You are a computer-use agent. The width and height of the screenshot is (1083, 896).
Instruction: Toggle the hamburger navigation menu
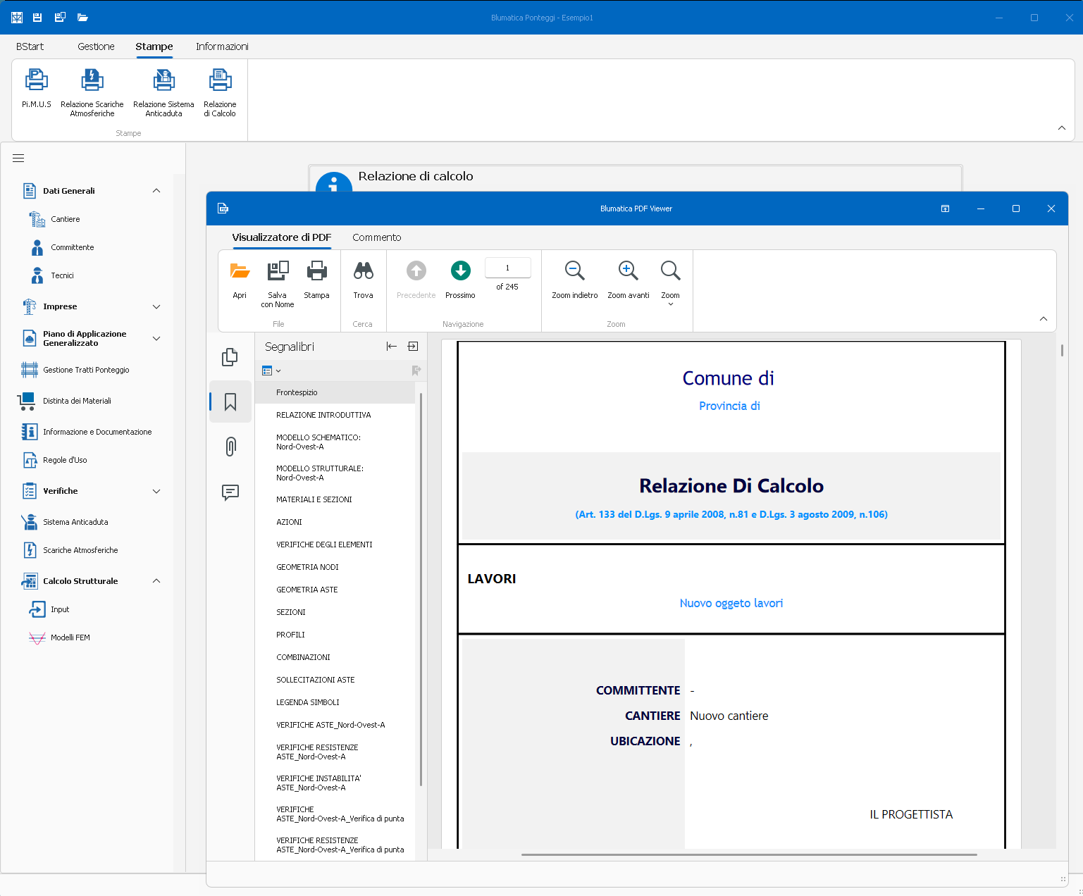[18, 158]
